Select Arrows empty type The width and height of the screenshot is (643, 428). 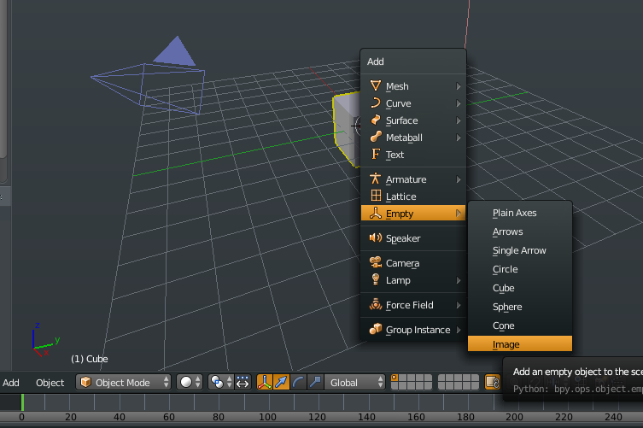pyautogui.click(x=519, y=232)
